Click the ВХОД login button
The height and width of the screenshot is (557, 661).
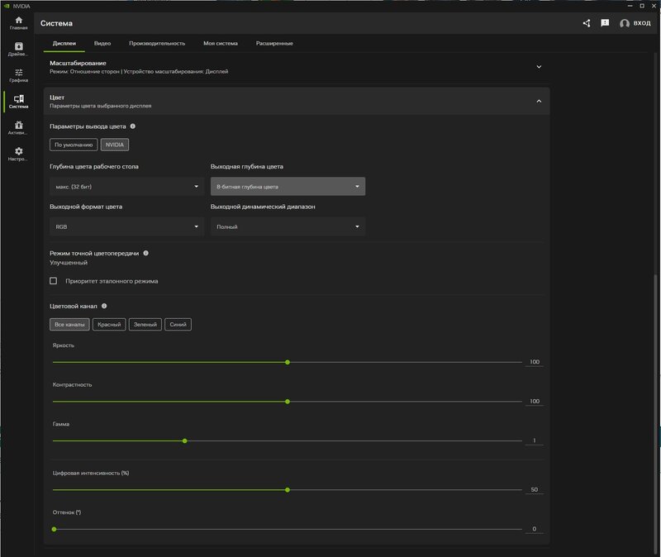(642, 23)
